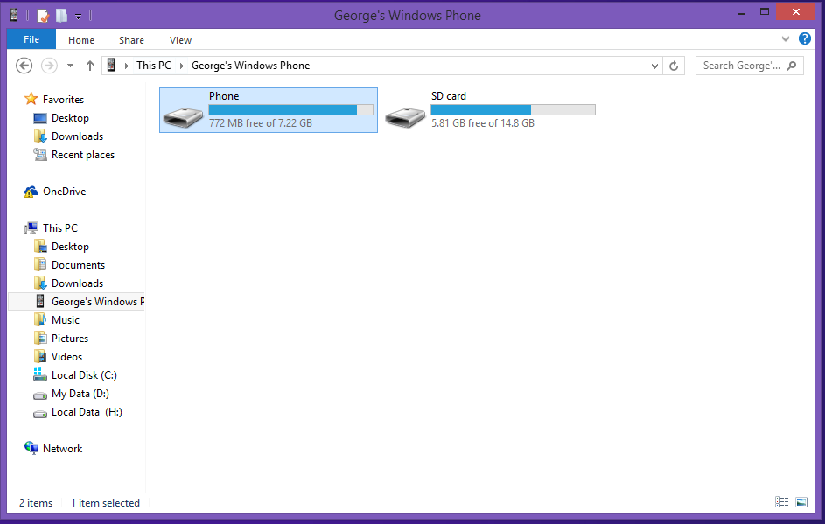Open Customize Quick Access Toolbar dropdown
This screenshot has height=524, width=825.
[x=78, y=17]
